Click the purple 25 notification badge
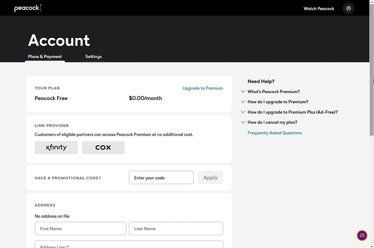This screenshot has width=374, height=248. click(x=362, y=235)
